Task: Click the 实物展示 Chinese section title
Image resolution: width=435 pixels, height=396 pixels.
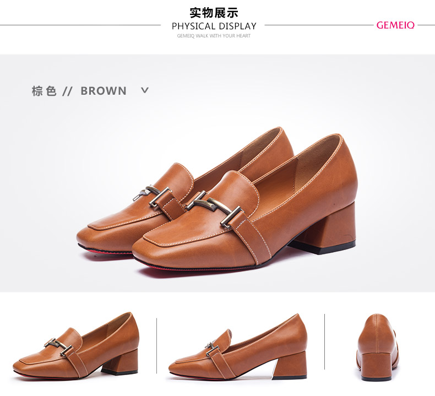Action: 214,13
